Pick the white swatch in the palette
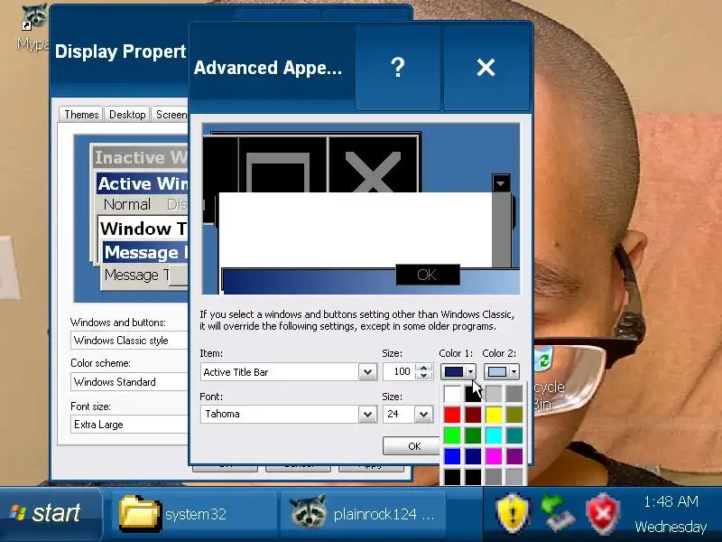722x542 pixels. 452,394
